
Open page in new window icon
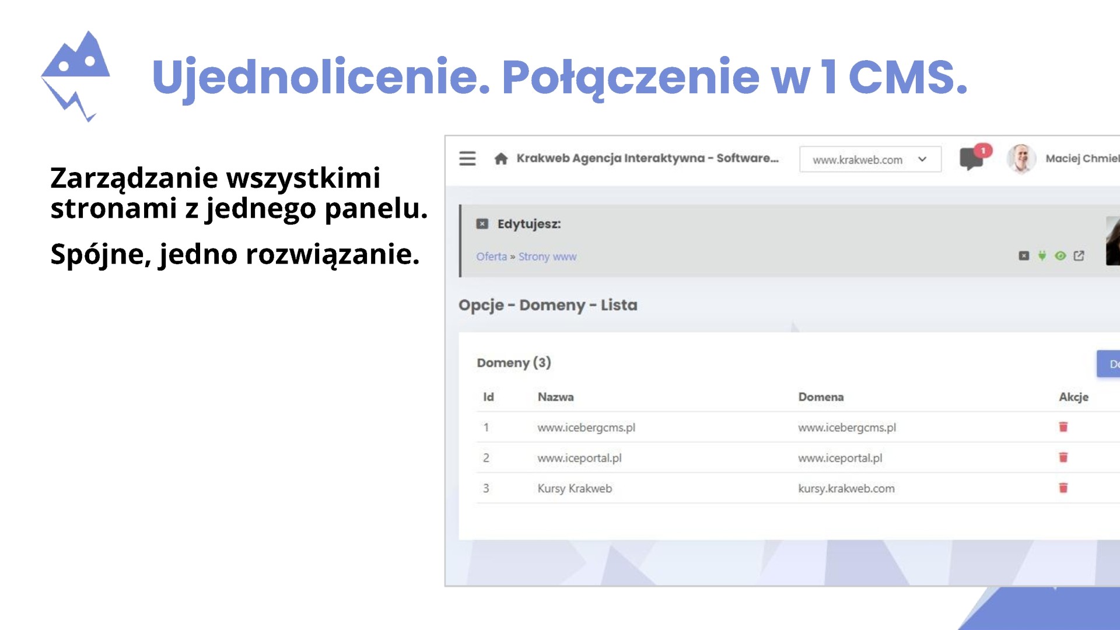pyautogui.click(x=1079, y=256)
